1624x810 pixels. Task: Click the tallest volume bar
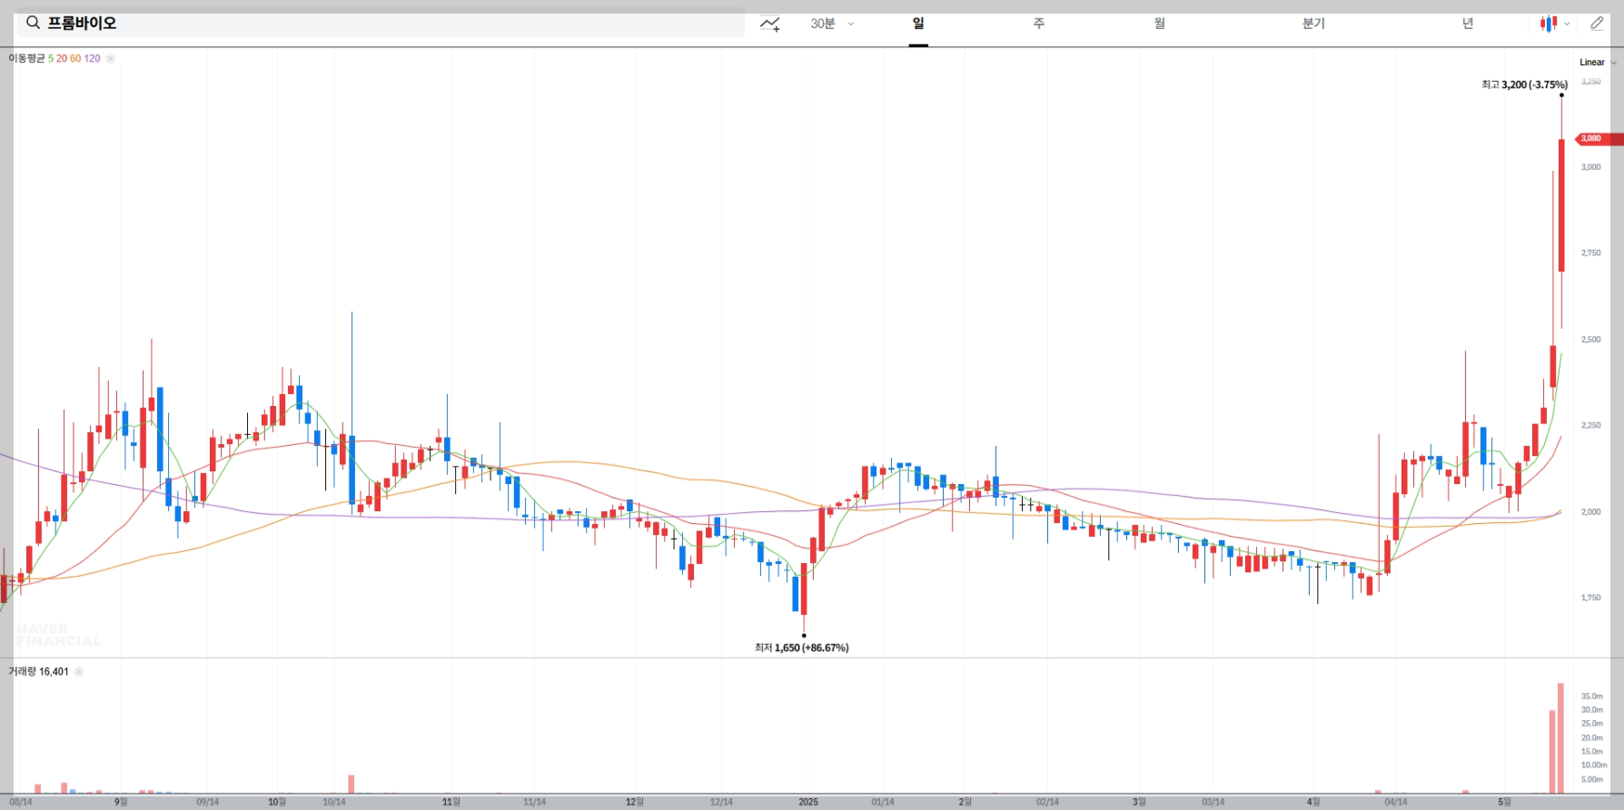pos(1560,738)
